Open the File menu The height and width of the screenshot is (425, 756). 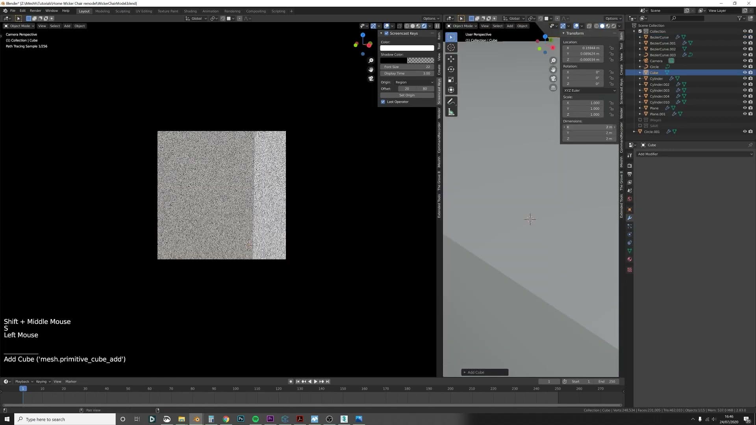(13, 11)
